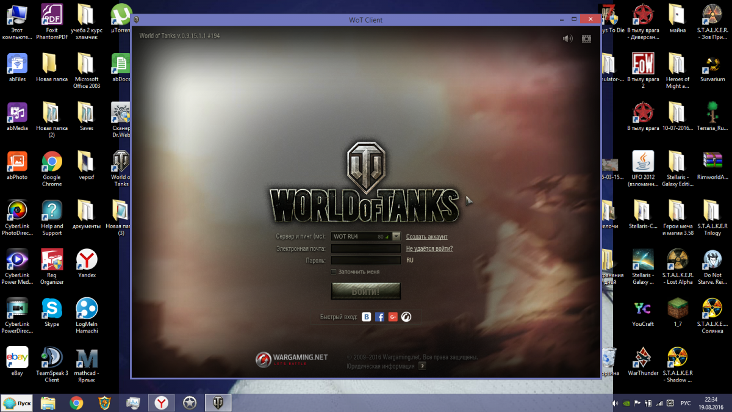This screenshot has width=732, height=412.
Task: Select the Microsoft Office 2003 folder
Action: pos(87,71)
